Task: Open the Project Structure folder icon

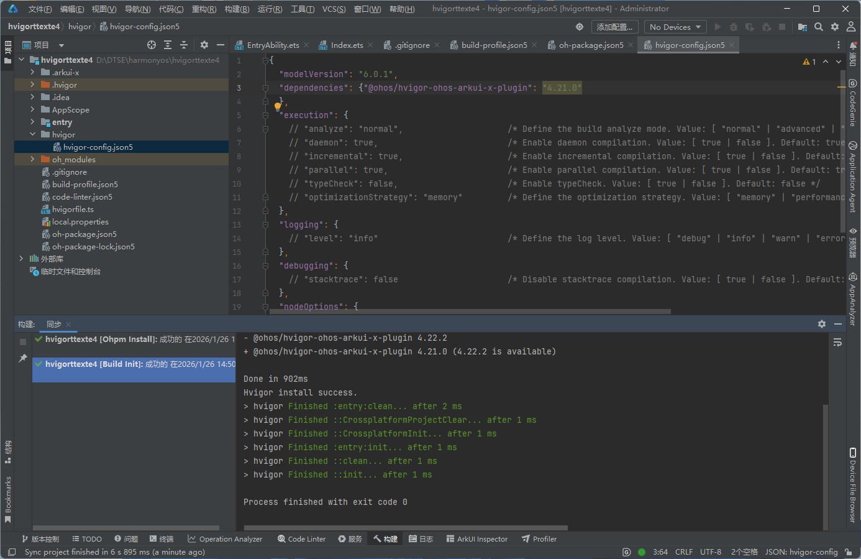Action: [803, 27]
